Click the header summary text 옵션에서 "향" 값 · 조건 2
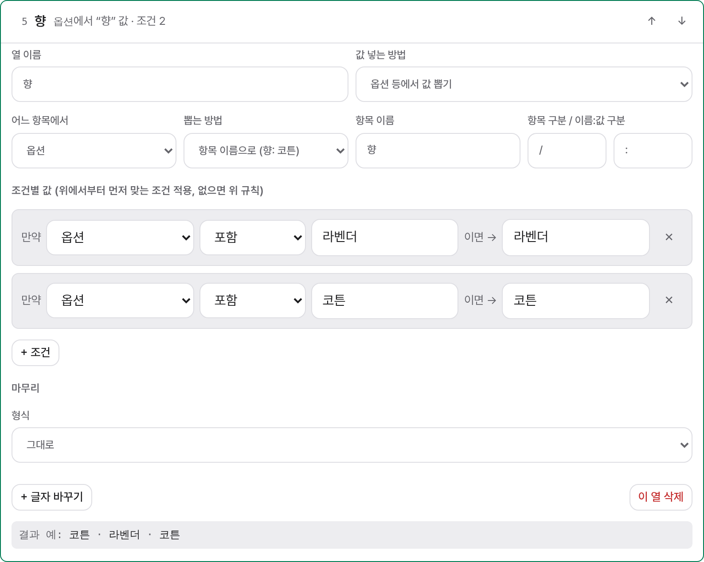704x562 pixels. coord(110,21)
